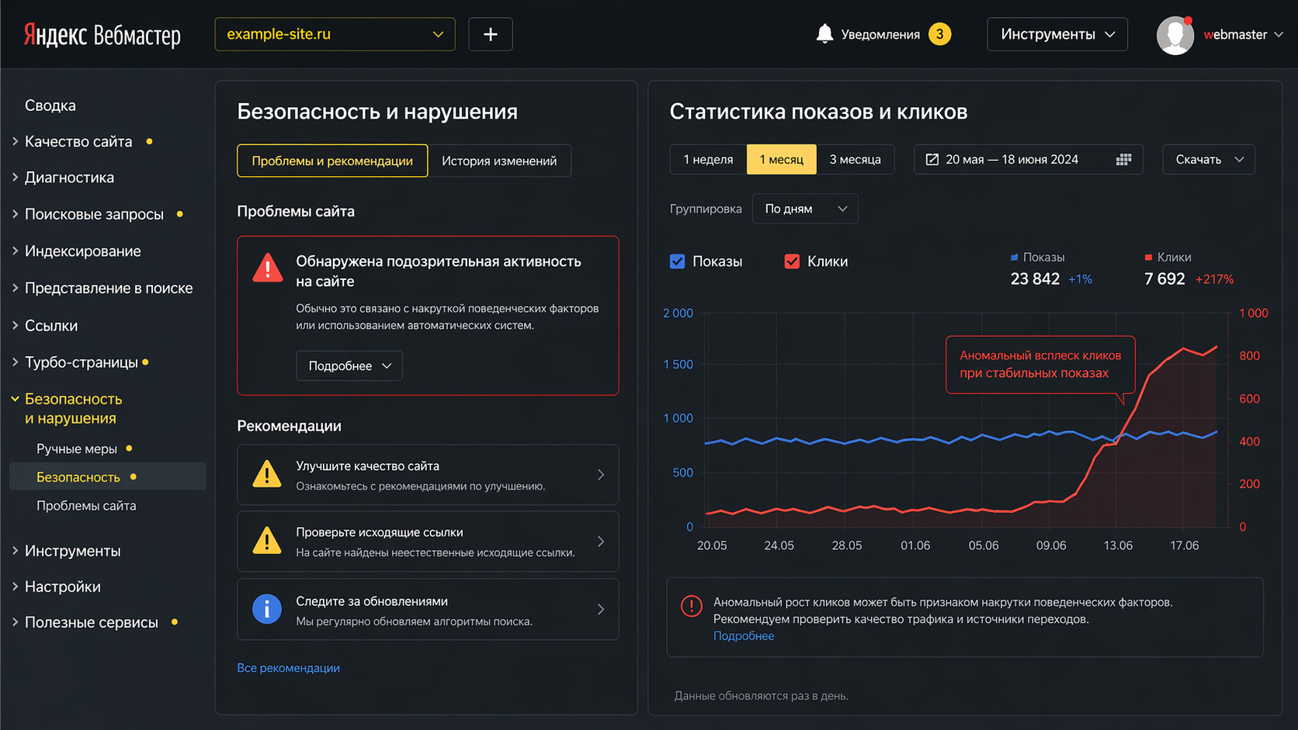Viewport: 1298px width, 730px height.
Task: Click the webmaster profile avatar
Action: (1175, 34)
